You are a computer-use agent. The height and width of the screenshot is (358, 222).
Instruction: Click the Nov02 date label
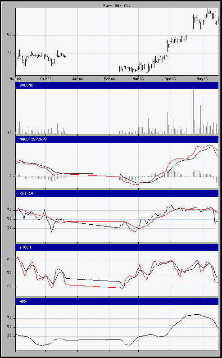point(15,79)
